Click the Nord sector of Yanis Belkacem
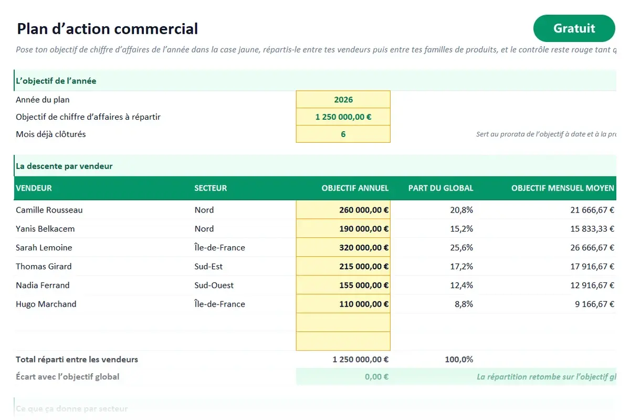 pos(204,229)
